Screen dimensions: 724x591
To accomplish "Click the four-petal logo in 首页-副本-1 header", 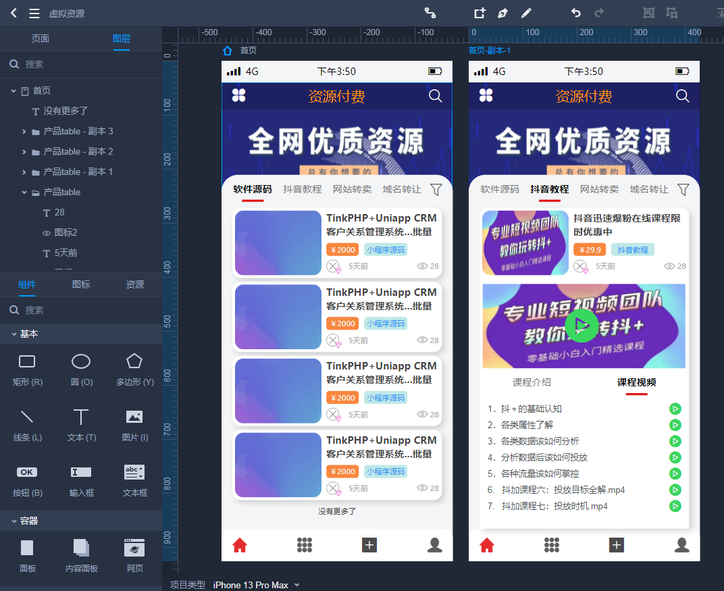I will coord(486,95).
